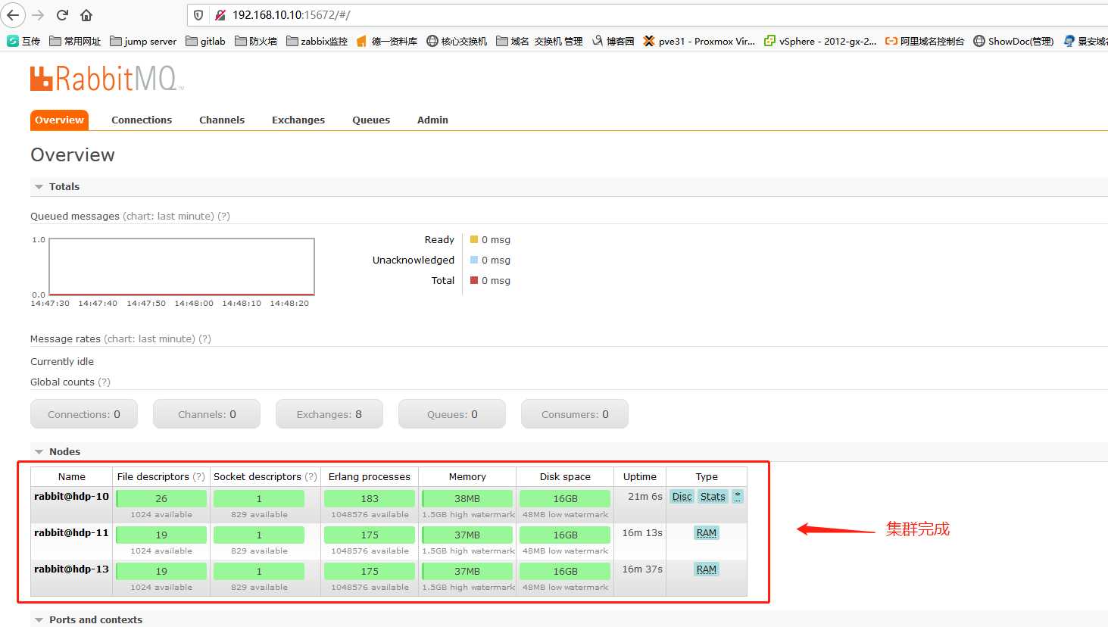This screenshot has width=1108, height=627.
Task: Open the 常用网址 bookmark folder
Action: pos(75,41)
